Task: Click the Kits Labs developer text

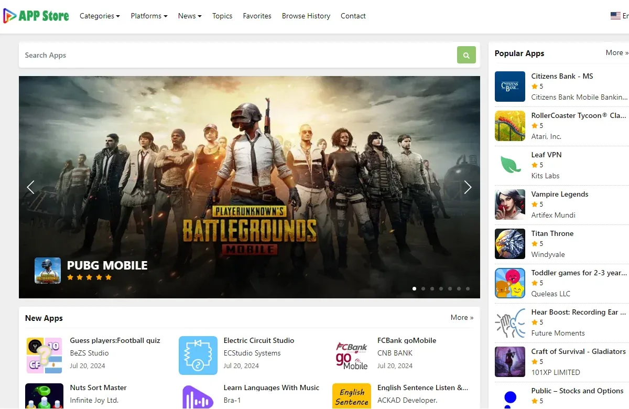Action: [x=545, y=176]
